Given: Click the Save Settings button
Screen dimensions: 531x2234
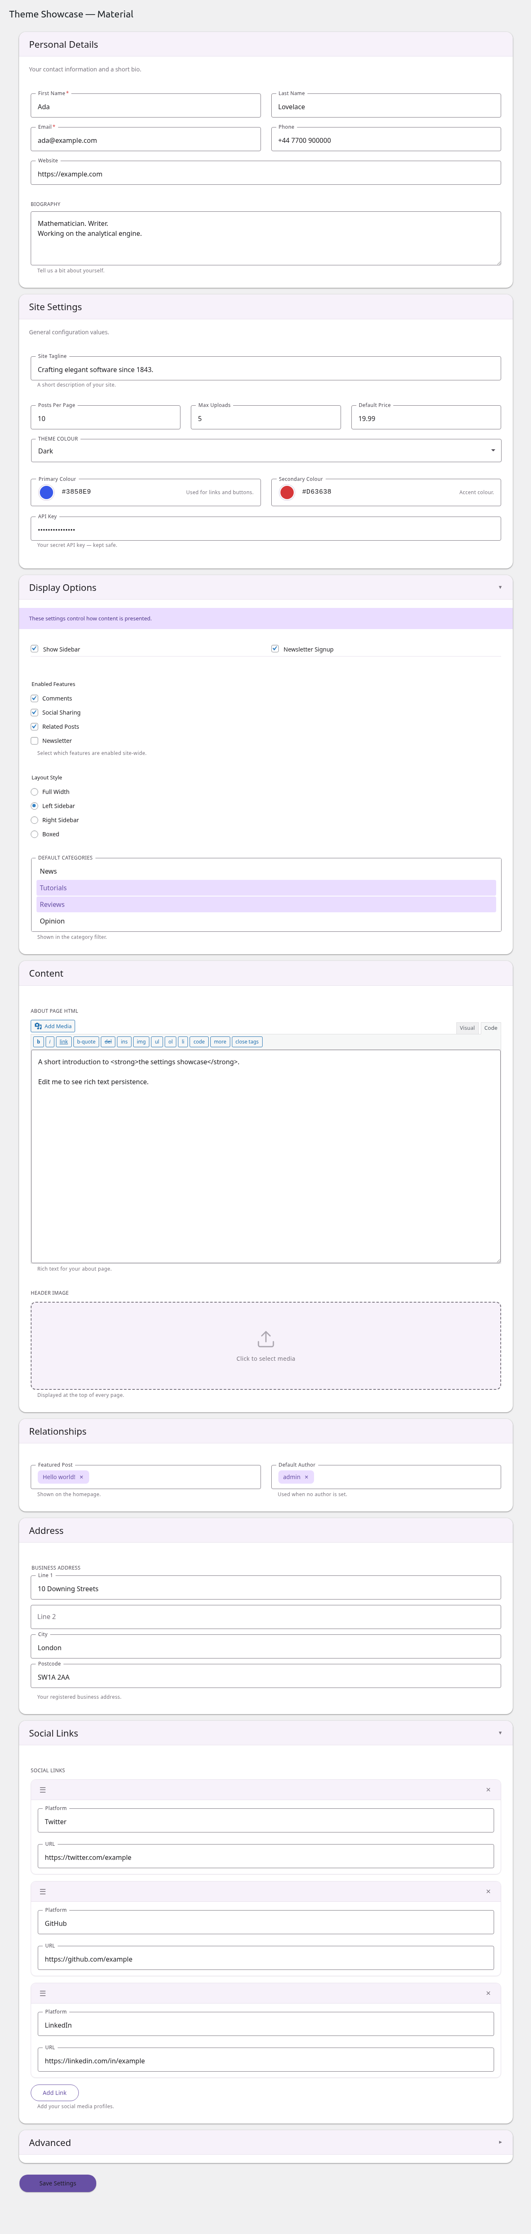Looking at the screenshot, I should click(x=58, y=2183).
